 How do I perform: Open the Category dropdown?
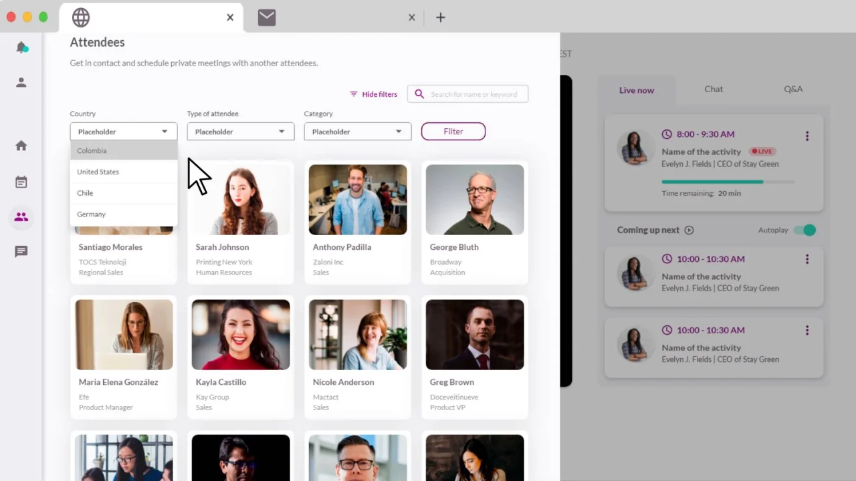(358, 132)
